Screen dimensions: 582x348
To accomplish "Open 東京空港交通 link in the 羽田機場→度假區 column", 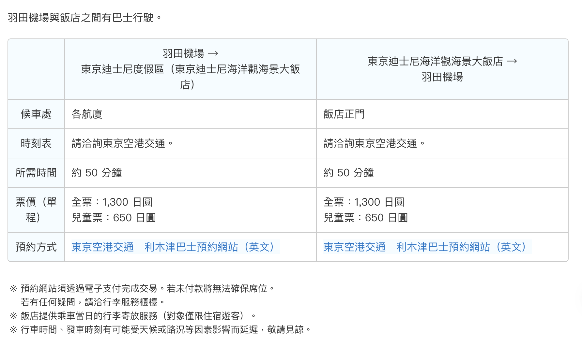I will pyautogui.click(x=102, y=247).
